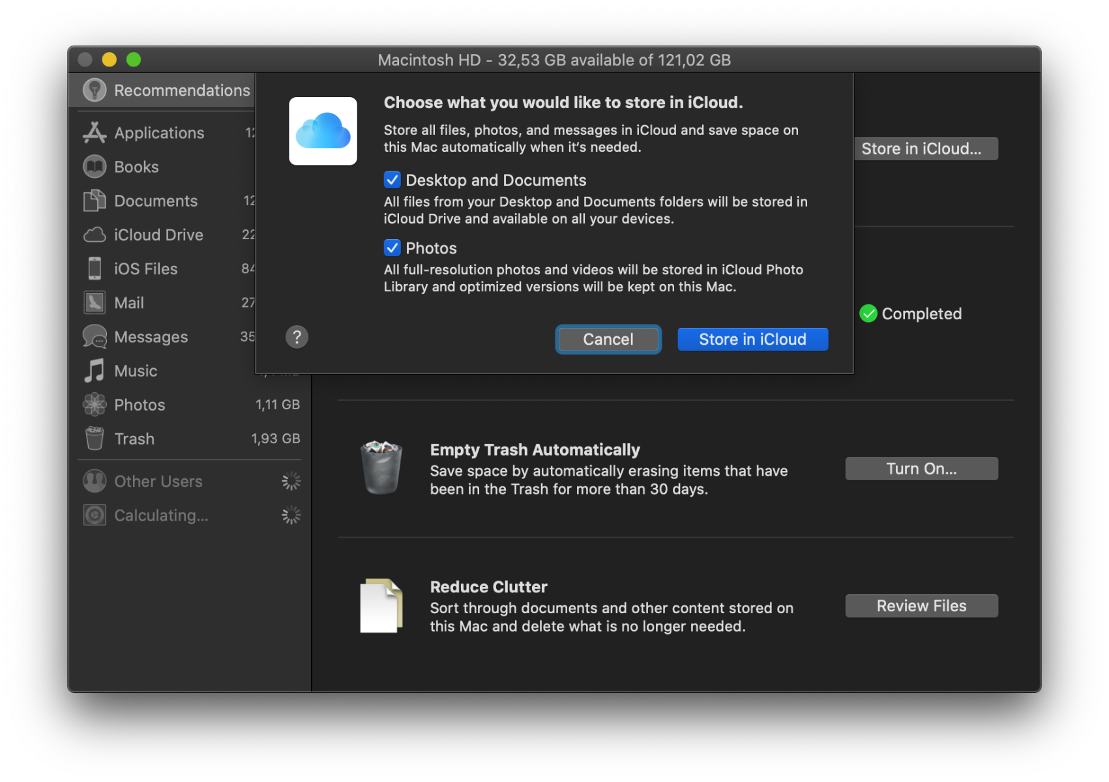Viewport: 1109px width, 782px height.
Task: Click the Recommendations lightbulb icon
Action: point(95,90)
